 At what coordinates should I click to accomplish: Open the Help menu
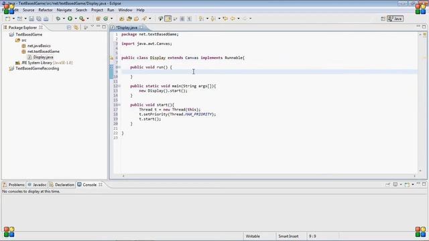(140, 10)
